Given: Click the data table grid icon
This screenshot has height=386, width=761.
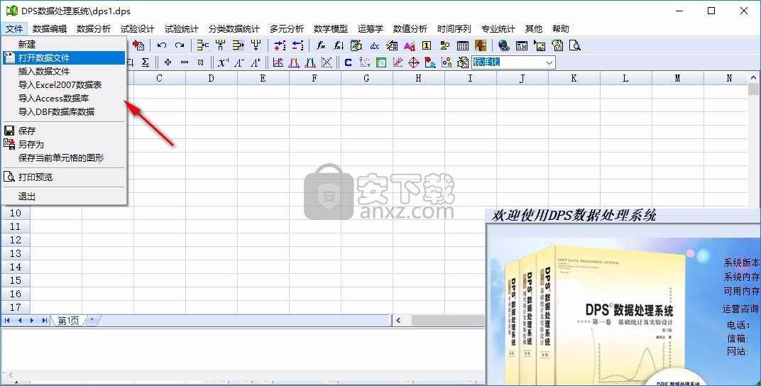Looking at the screenshot, I should (463, 46).
